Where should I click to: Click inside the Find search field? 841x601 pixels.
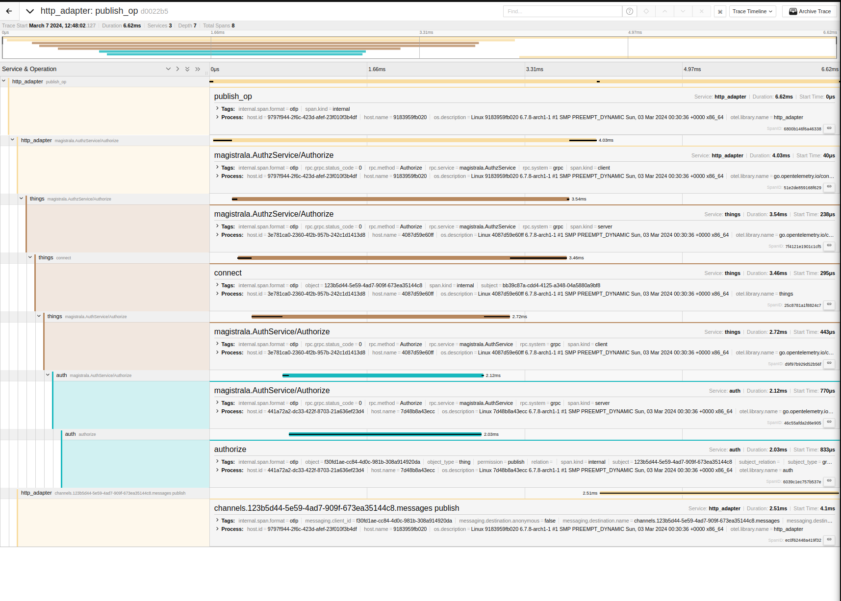(562, 11)
